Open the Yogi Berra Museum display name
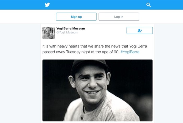Screen dimensions: 183x123 click(71, 28)
